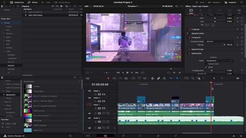Toggle the Cropping enable switch
Screen dimensions: 246x138
pos(189,29)
